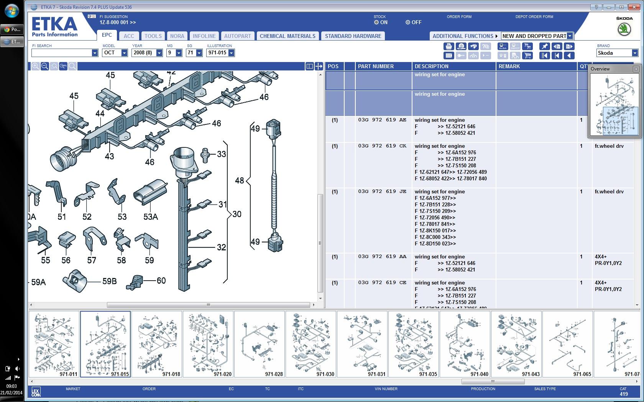Switch to the AUTOPART tab
This screenshot has width=644, height=402.
(238, 36)
